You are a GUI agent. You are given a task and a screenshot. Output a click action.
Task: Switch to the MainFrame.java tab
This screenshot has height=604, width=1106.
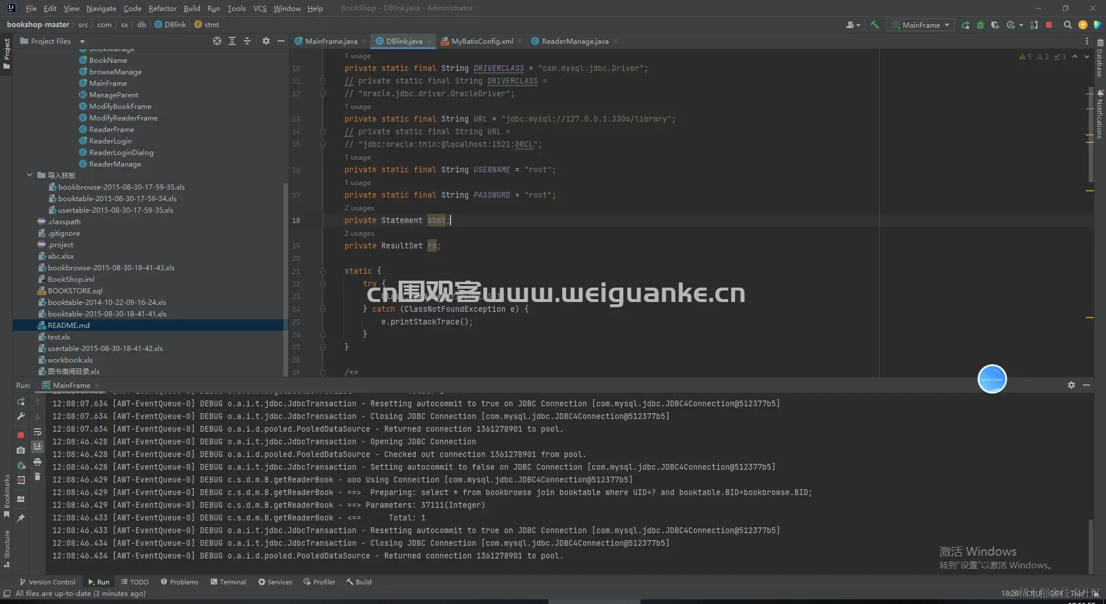[x=331, y=41]
